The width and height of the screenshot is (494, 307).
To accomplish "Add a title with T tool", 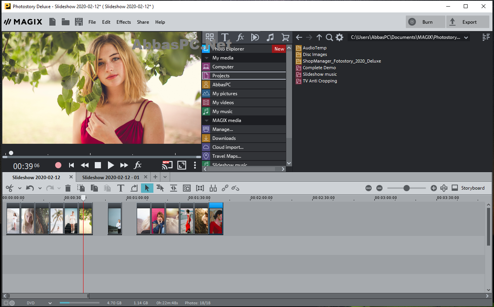I will (121, 188).
